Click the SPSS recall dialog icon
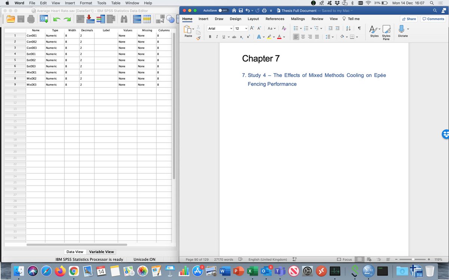This screenshot has width=449, height=280. point(44,19)
